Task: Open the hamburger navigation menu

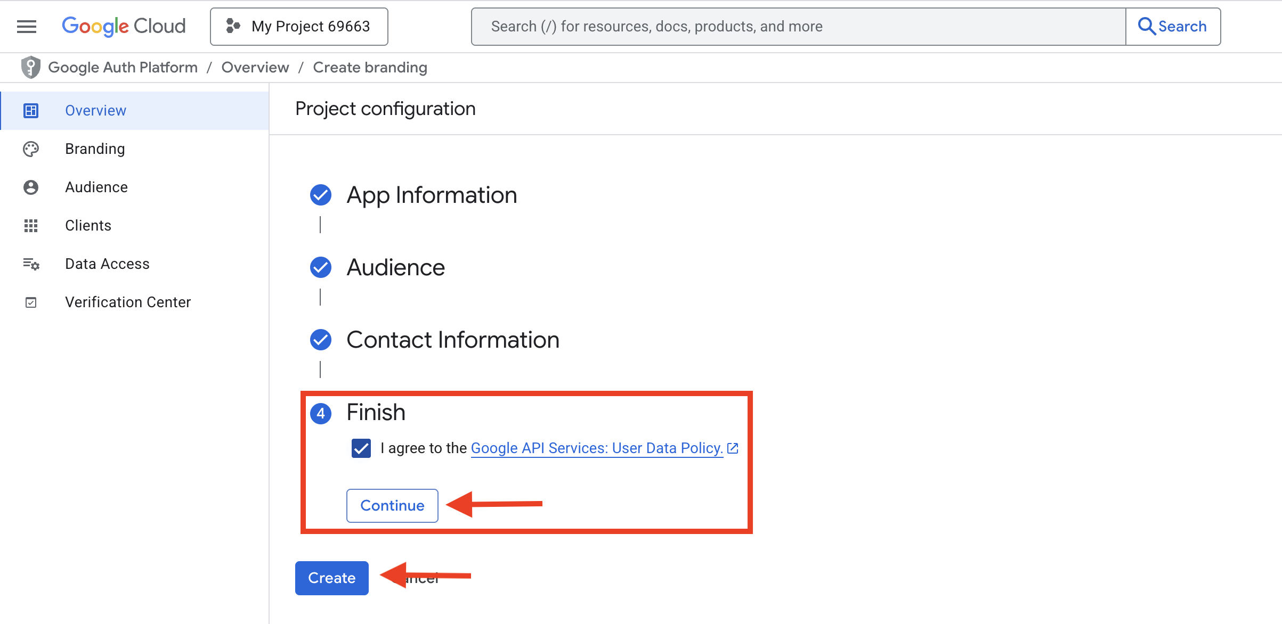Action: click(26, 27)
